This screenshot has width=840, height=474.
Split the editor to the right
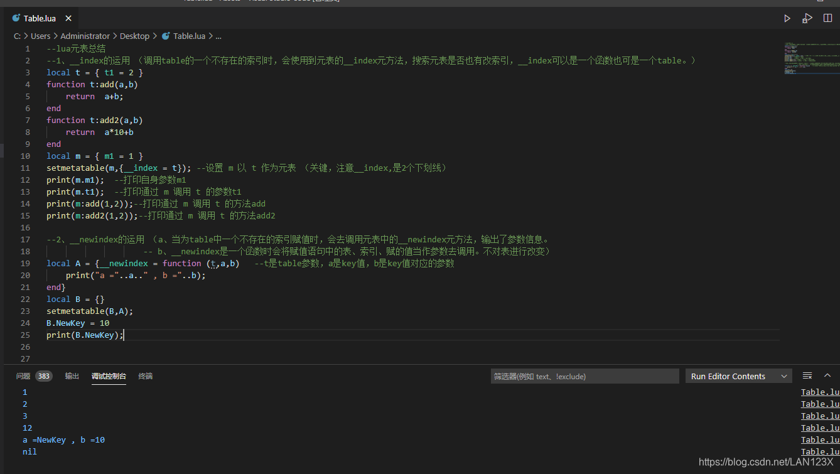pos(827,18)
